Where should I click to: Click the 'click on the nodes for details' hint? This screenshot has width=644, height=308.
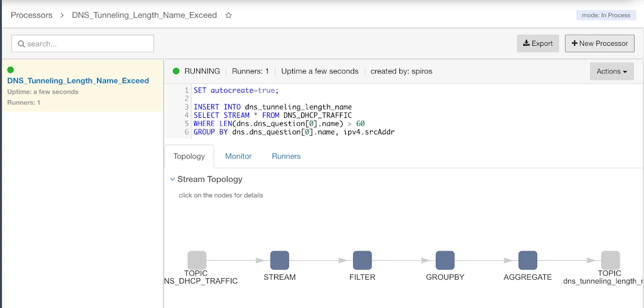[221, 195]
